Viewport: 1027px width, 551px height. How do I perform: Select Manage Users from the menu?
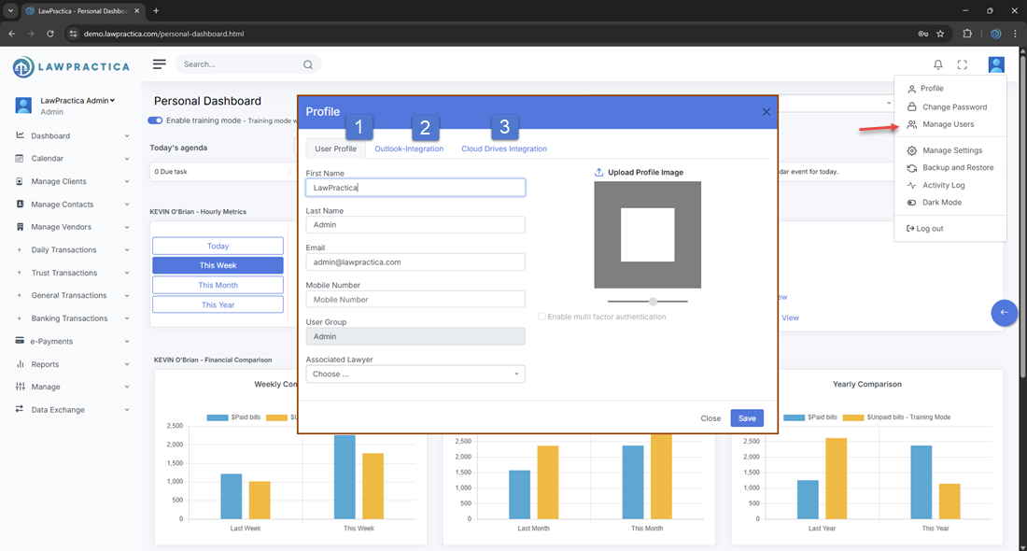pyautogui.click(x=948, y=124)
